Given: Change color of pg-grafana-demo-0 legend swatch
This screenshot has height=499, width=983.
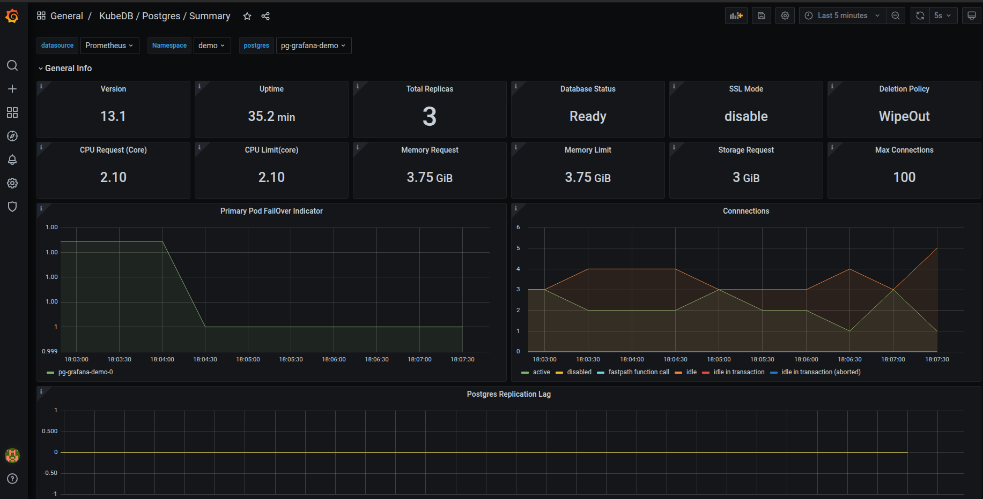Looking at the screenshot, I should (x=50, y=373).
